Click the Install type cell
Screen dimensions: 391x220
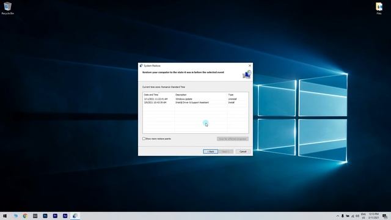(232, 103)
